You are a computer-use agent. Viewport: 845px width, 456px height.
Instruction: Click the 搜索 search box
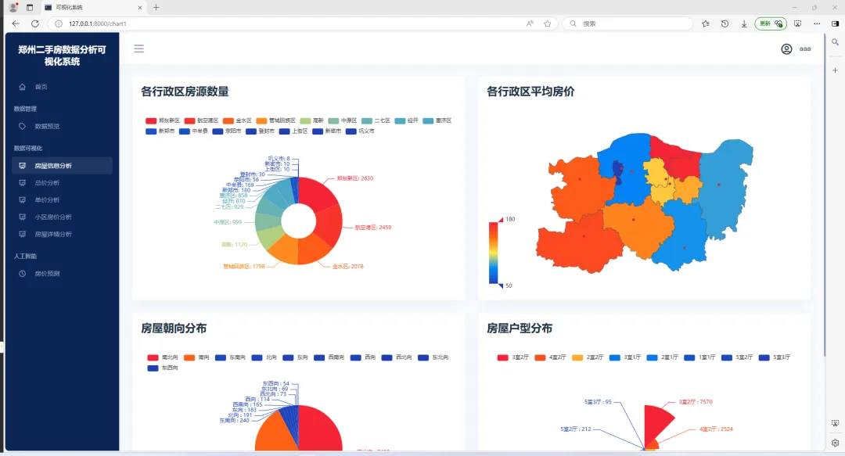(627, 23)
